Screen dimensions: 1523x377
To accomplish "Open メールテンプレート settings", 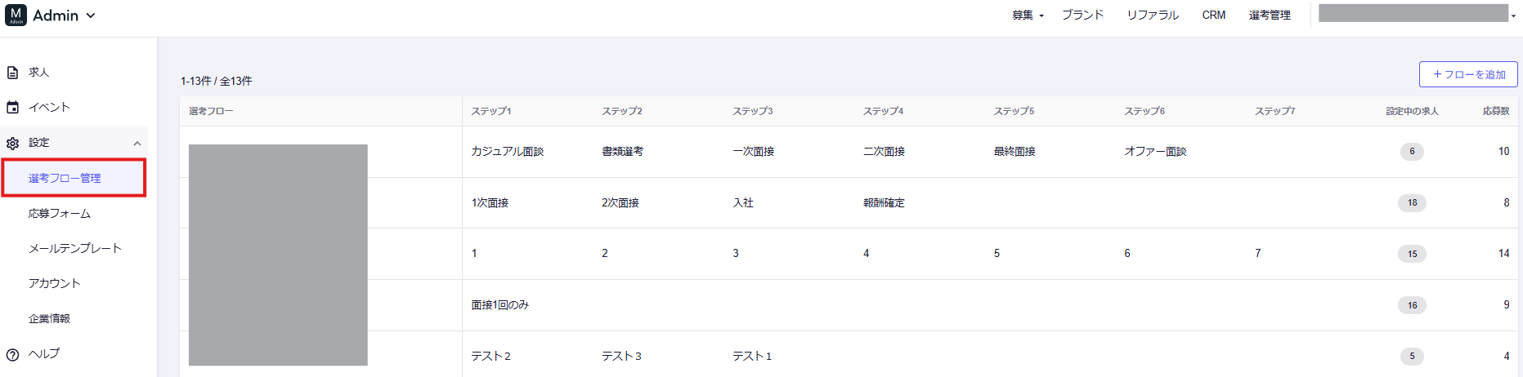I will (75, 248).
